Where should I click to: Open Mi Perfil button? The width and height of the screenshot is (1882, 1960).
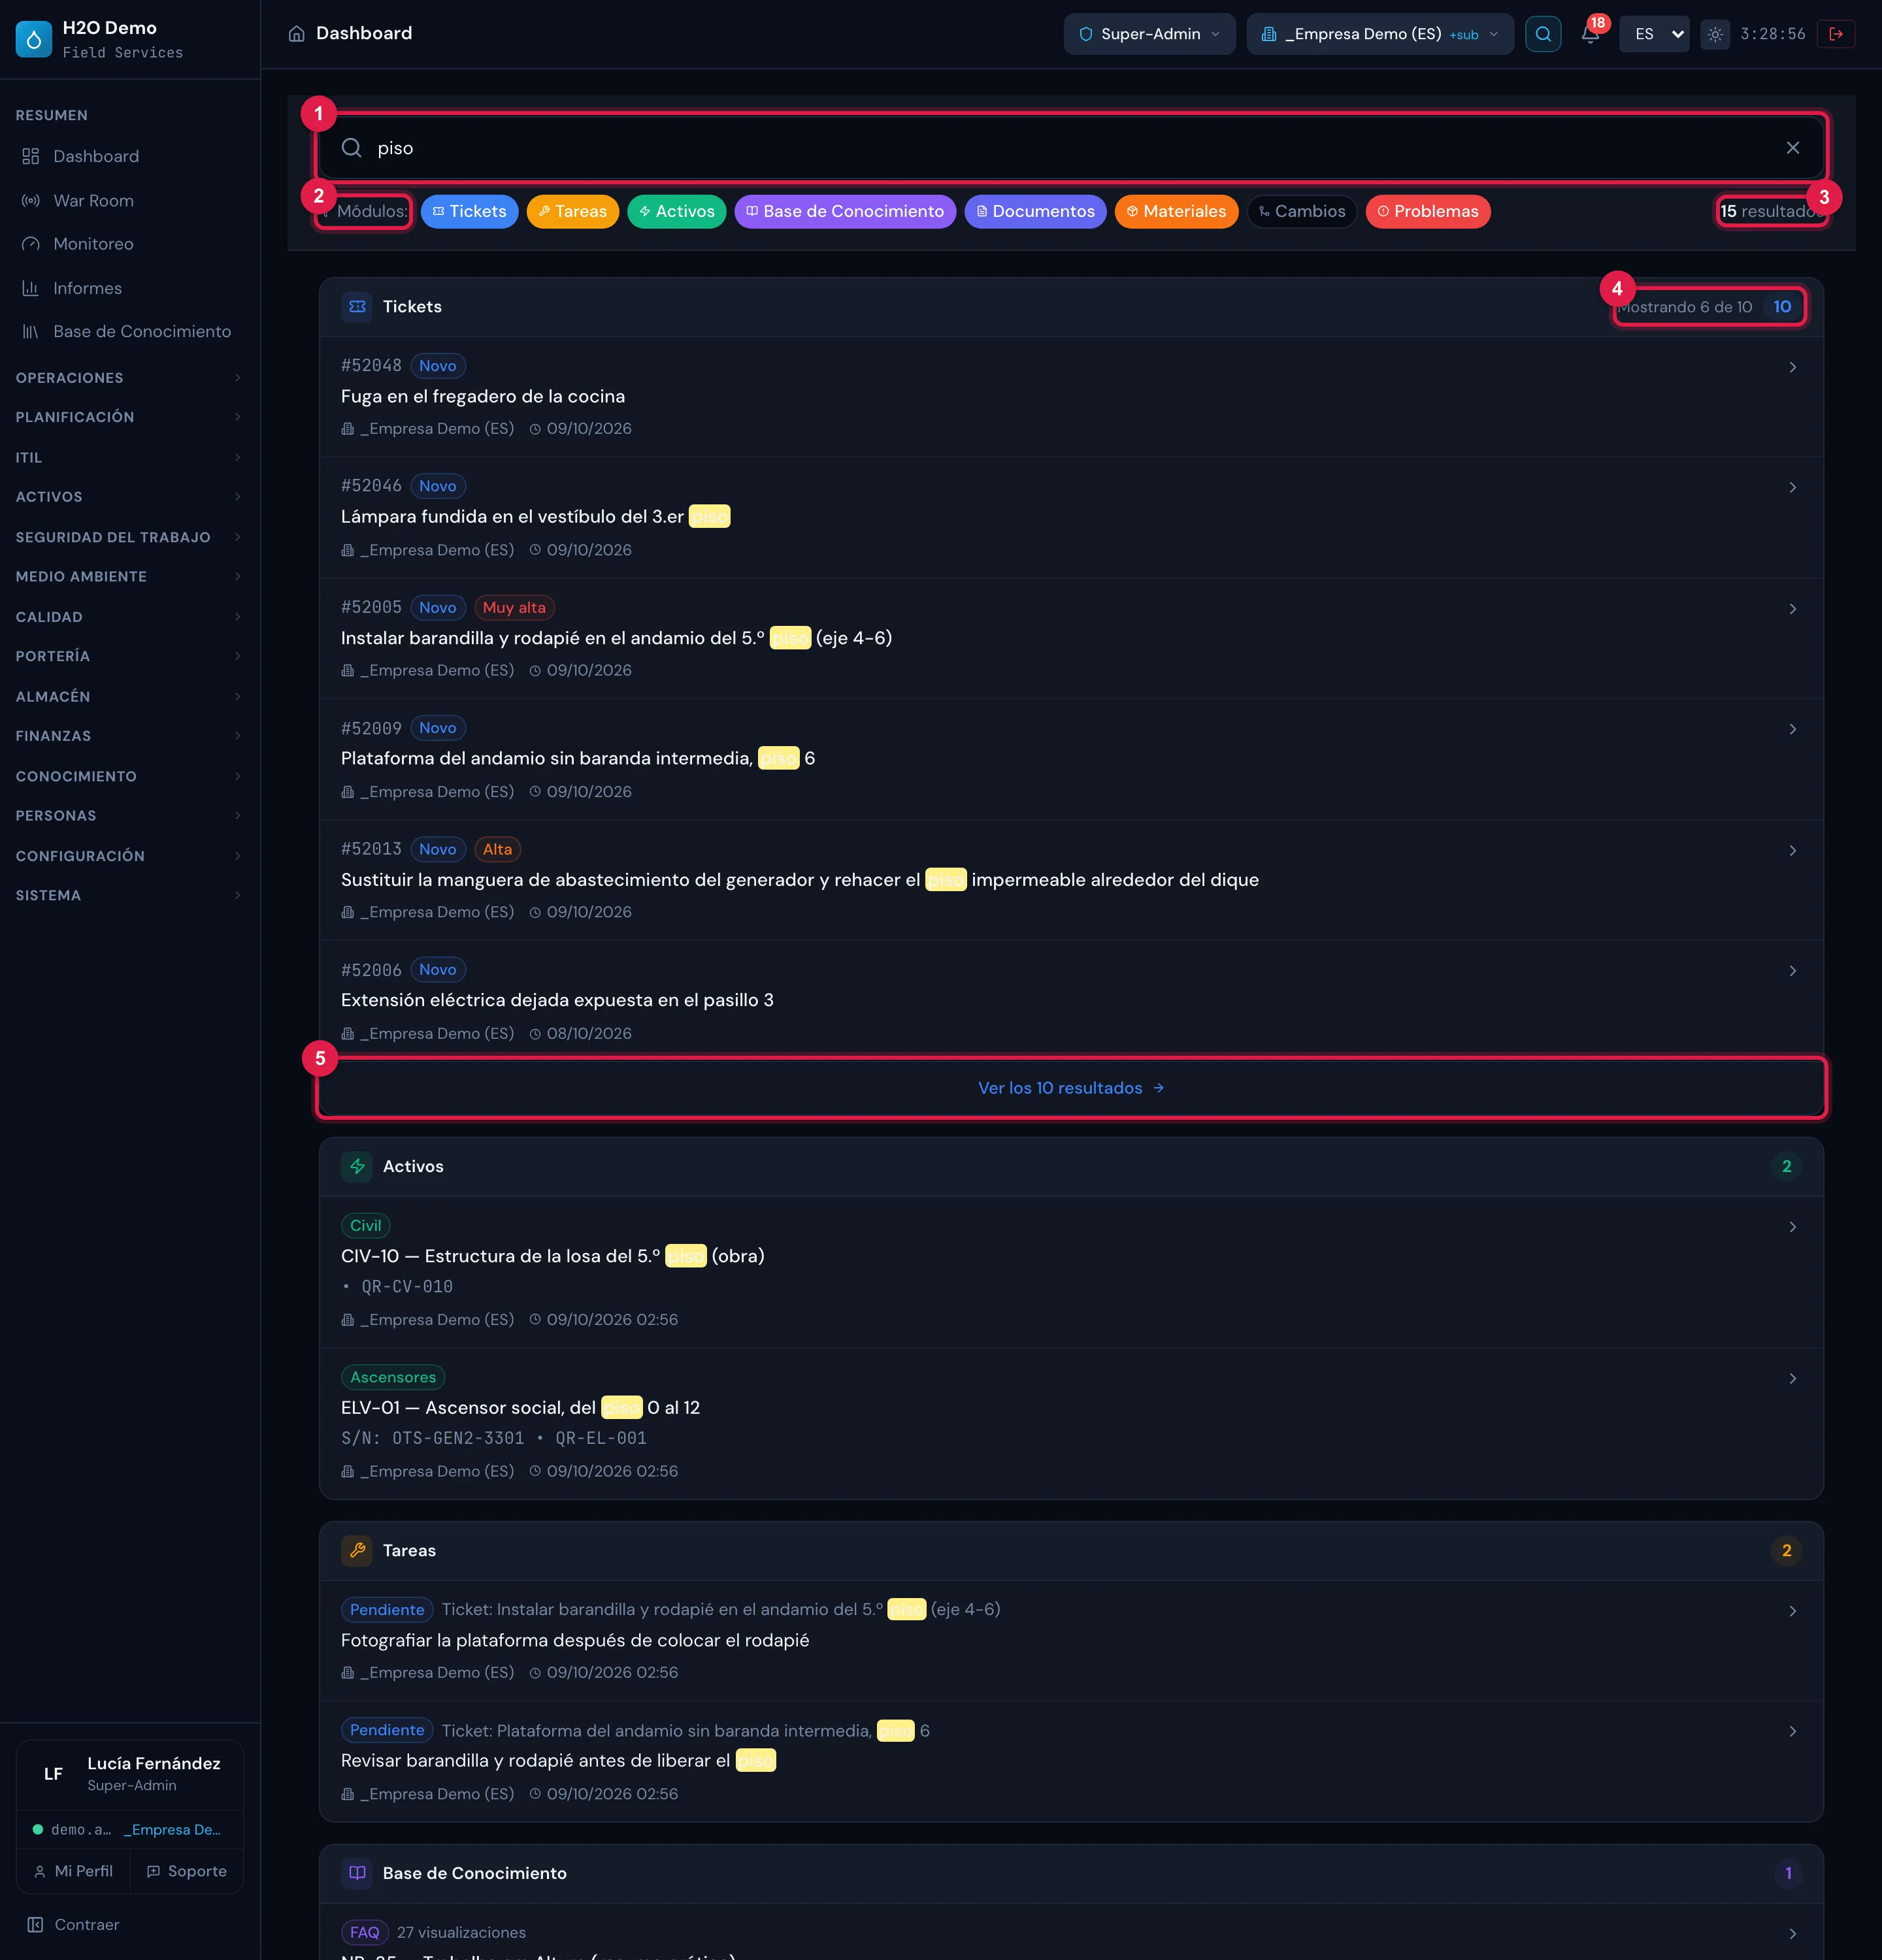pyautogui.click(x=73, y=1871)
